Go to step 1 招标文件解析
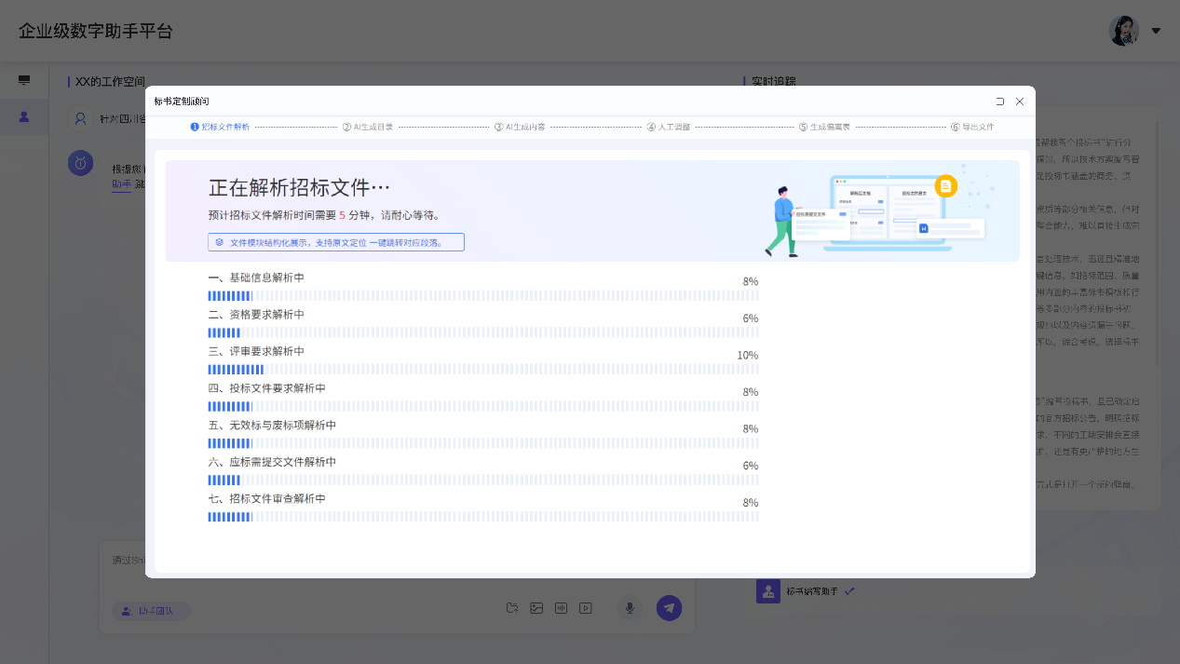 (x=221, y=127)
